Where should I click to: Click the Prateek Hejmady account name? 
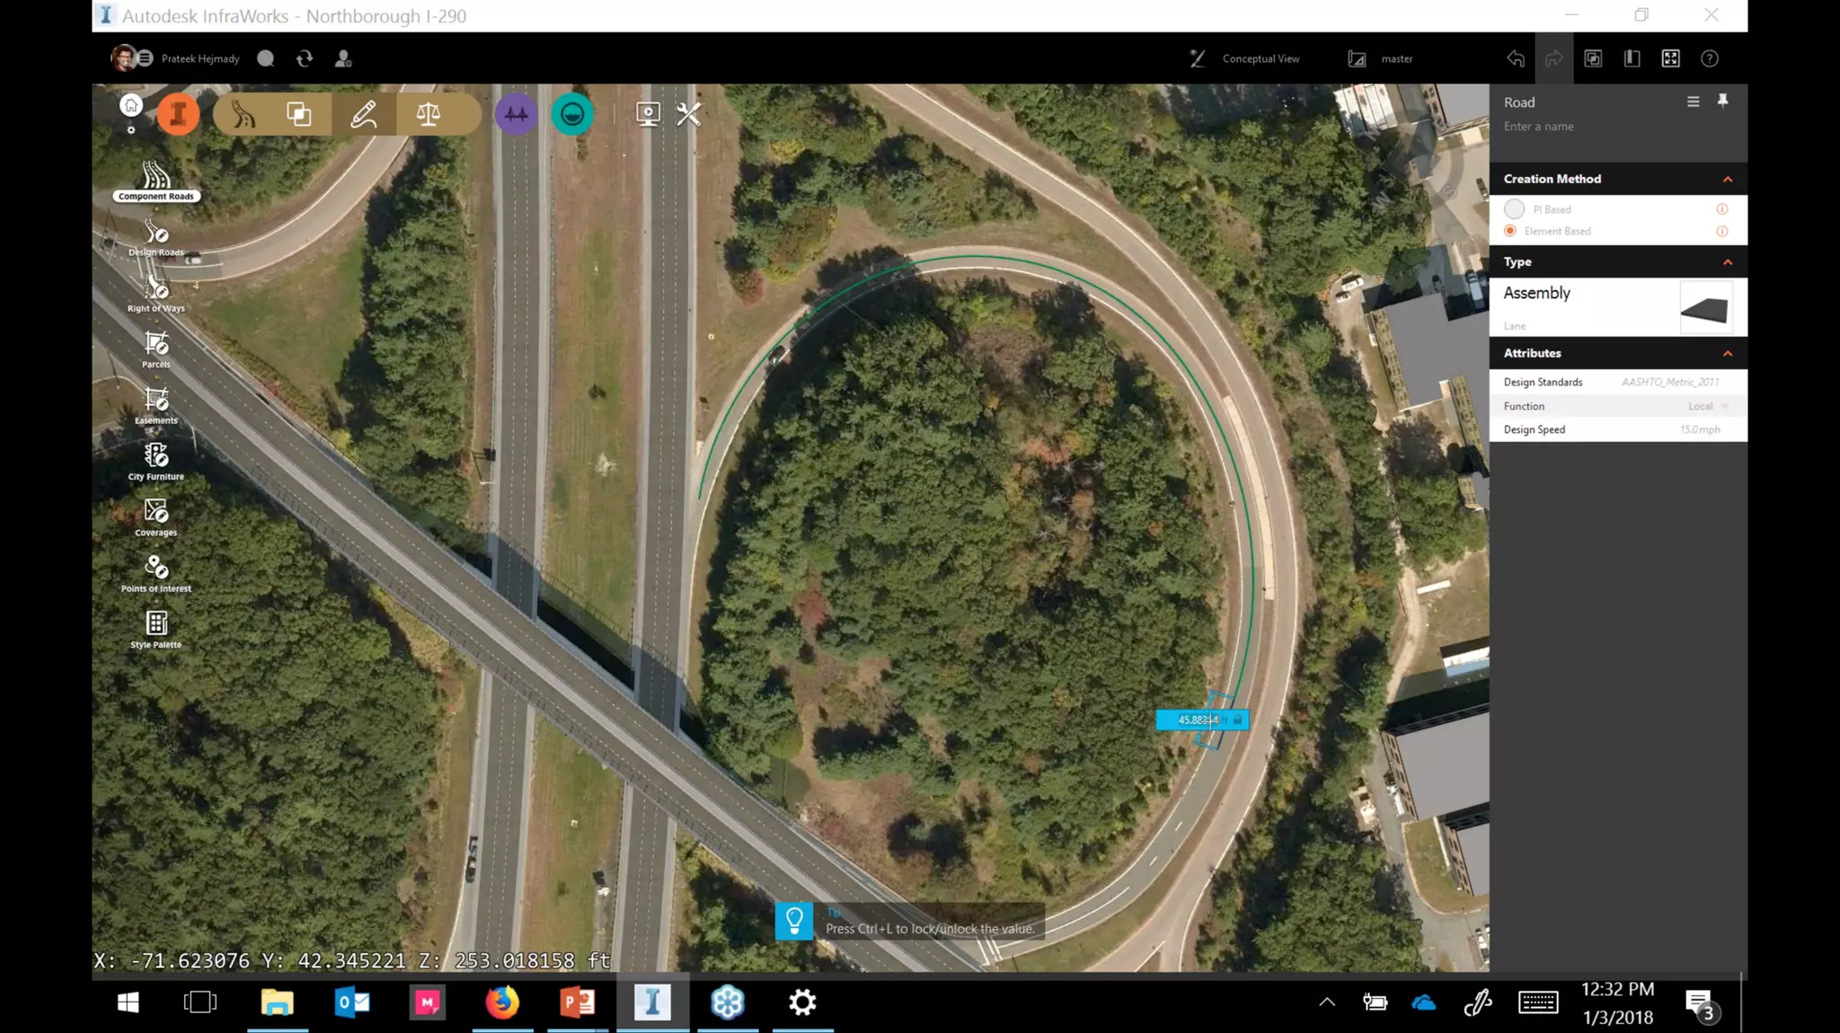click(200, 58)
